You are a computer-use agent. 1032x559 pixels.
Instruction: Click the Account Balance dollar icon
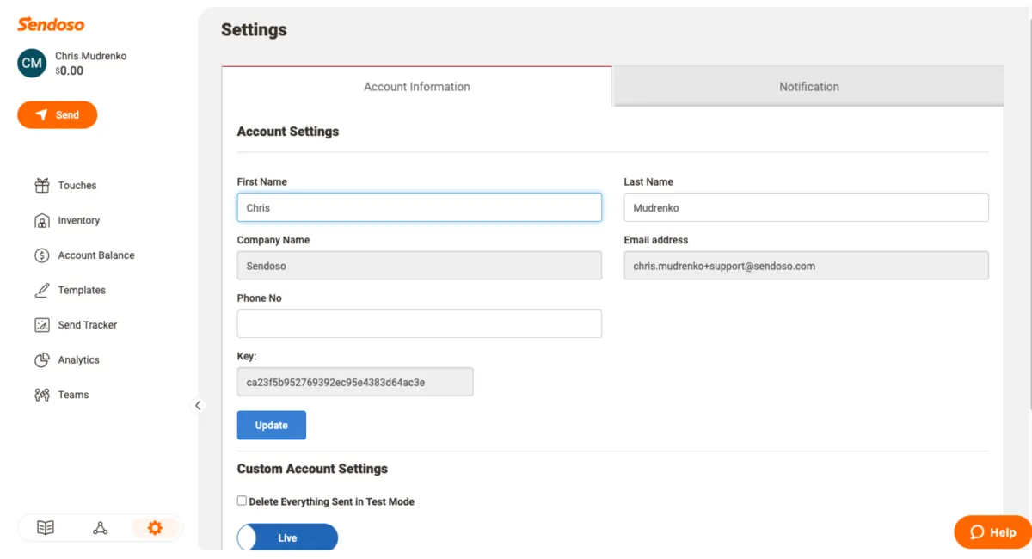click(x=42, y=255)
